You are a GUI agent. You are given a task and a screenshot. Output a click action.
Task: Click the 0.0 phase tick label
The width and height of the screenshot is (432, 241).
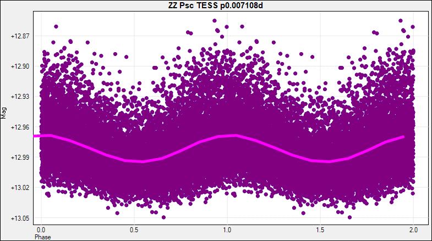click(41, 229)
